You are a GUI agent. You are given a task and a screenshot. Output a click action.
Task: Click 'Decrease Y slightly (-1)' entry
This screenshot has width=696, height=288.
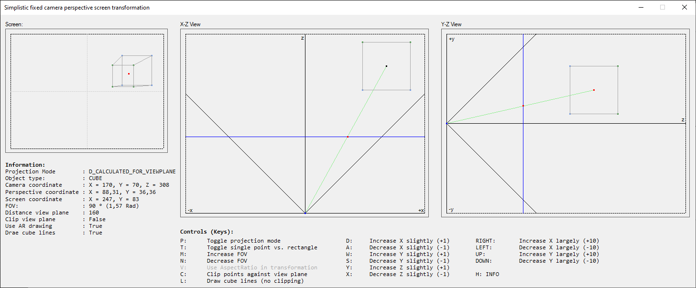(410, 261)
